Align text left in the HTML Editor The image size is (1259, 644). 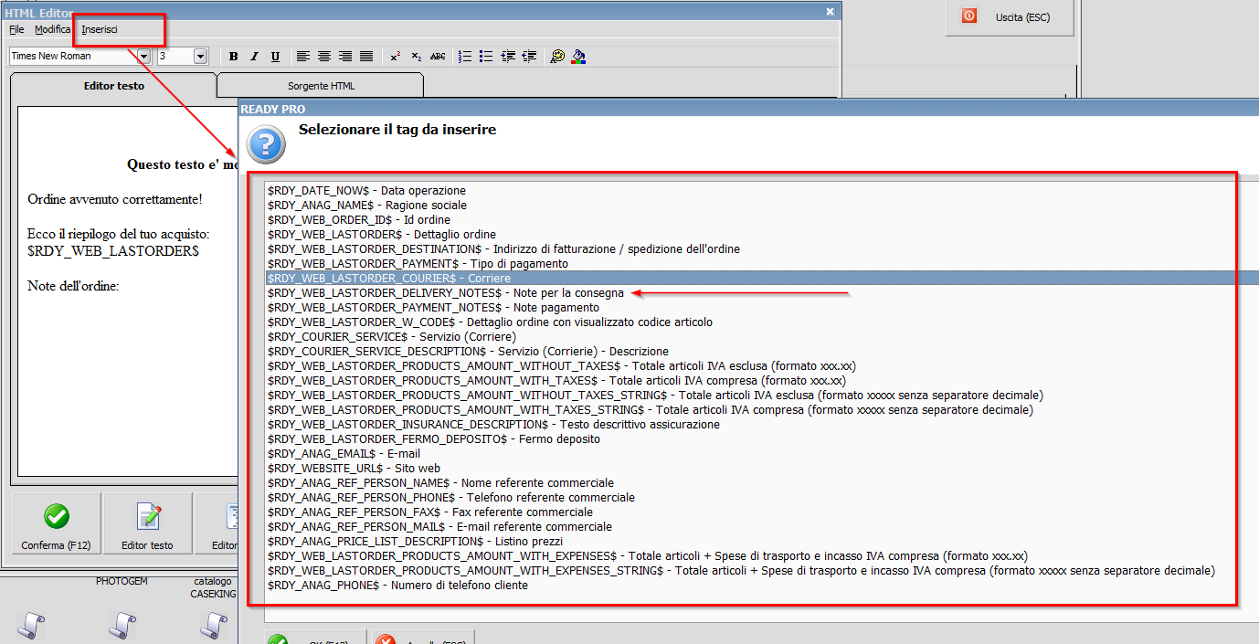(x=304, y=57)
